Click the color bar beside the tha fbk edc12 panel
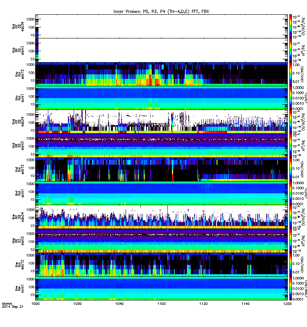This screenshot has width=307, height=327. (290, 74)
